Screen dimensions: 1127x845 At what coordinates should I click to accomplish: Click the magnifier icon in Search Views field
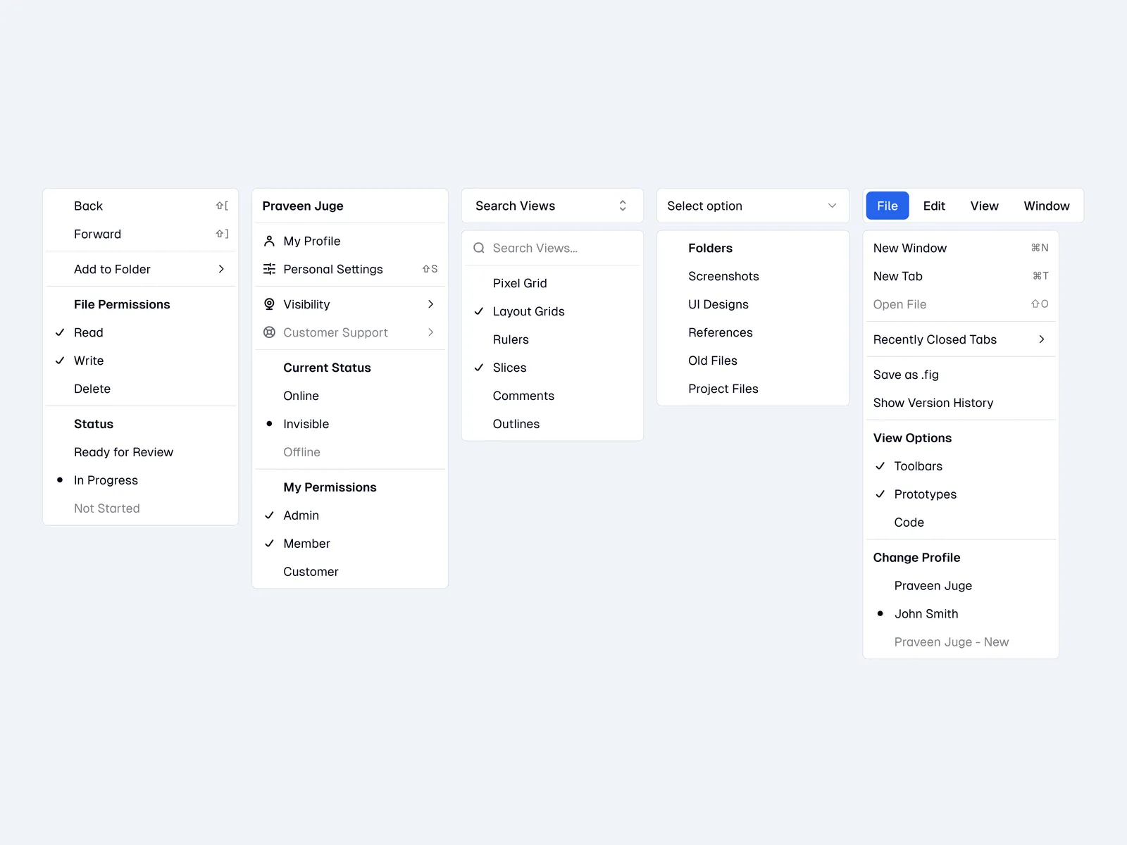tap(479, 248)
